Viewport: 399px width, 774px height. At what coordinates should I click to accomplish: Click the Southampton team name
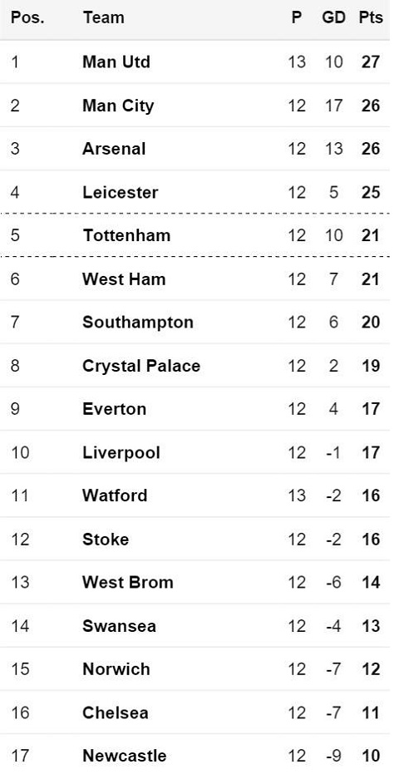click(138, 323)
